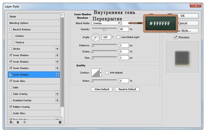Open the Blend Mode dropdown showing Overlay
206x132 pixels.
(x=106, y=23)
